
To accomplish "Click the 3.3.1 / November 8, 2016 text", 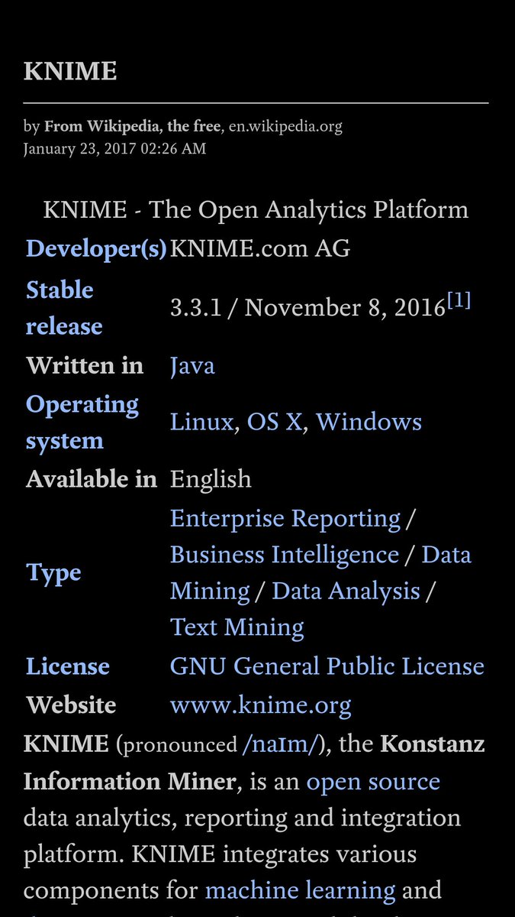I will [307, 308].
